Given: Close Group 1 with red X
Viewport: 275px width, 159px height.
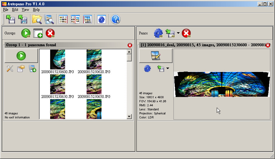Looking at the screenshot, I should coord(130,45).
